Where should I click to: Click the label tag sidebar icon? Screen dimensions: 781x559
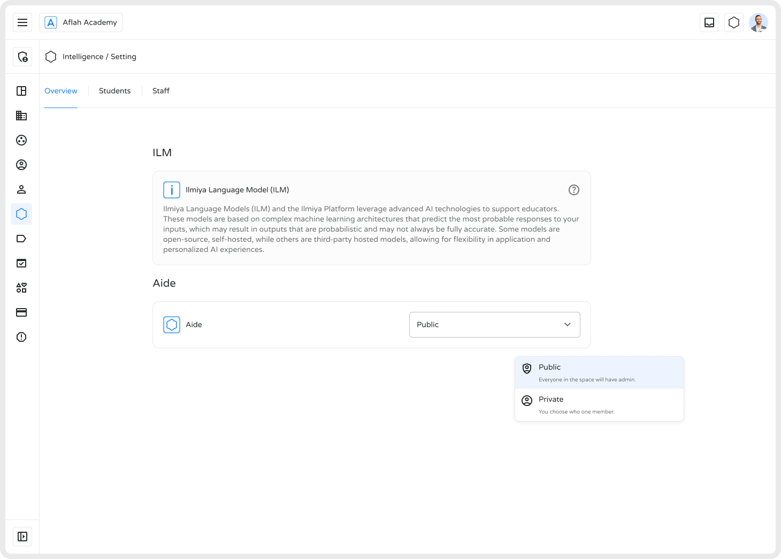point(21,239)
